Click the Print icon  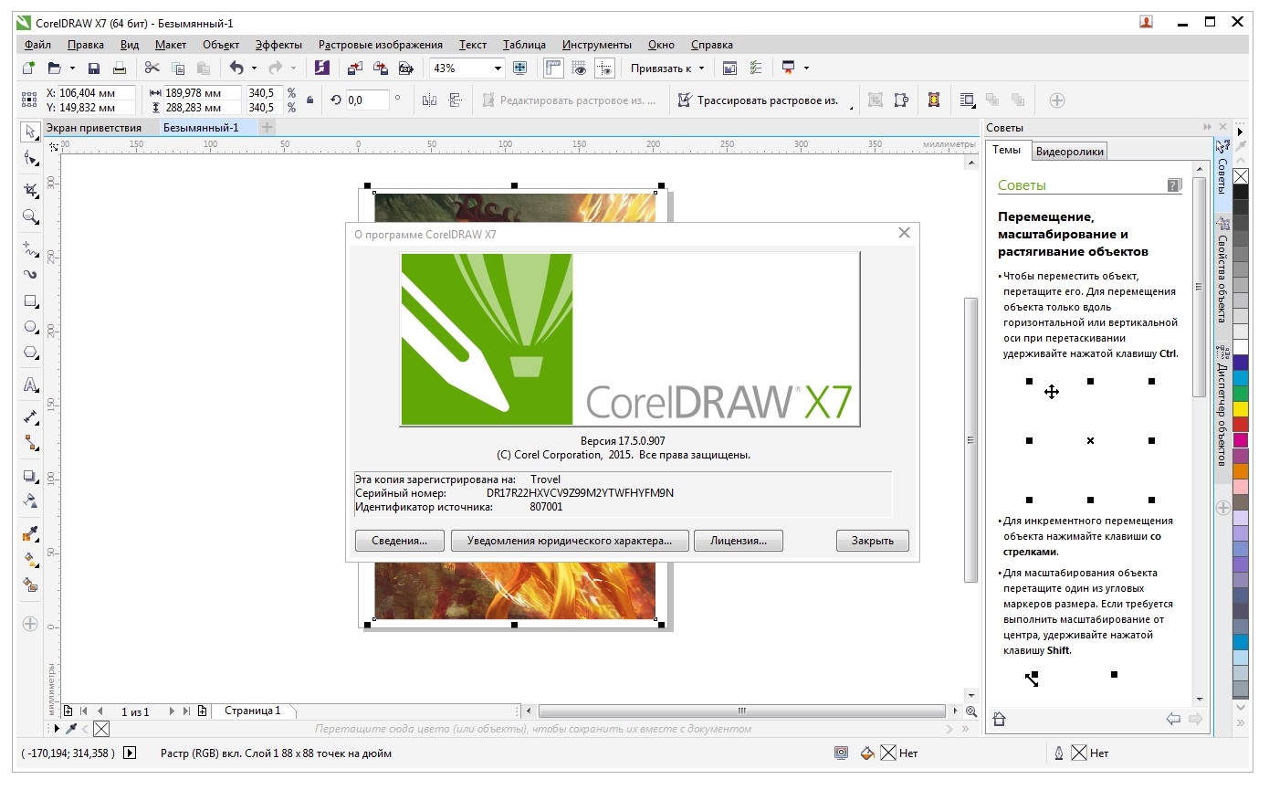[119, 68]
